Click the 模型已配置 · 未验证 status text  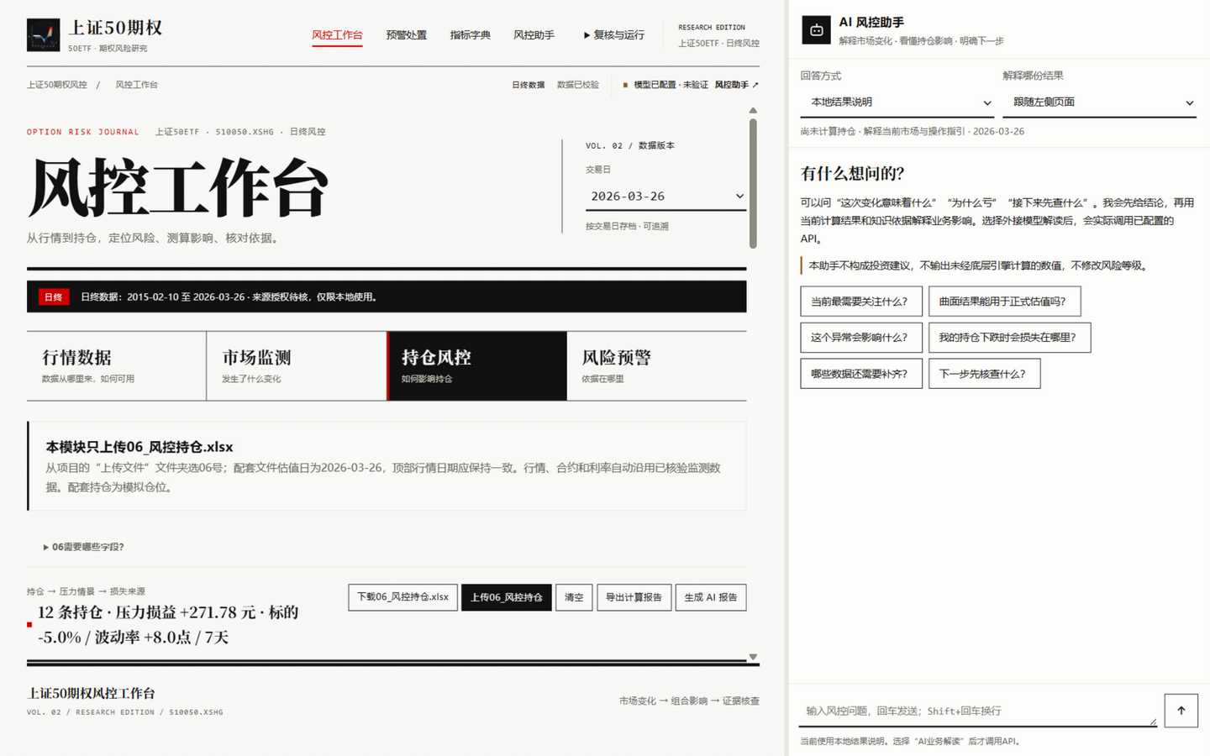pos(670,85)
